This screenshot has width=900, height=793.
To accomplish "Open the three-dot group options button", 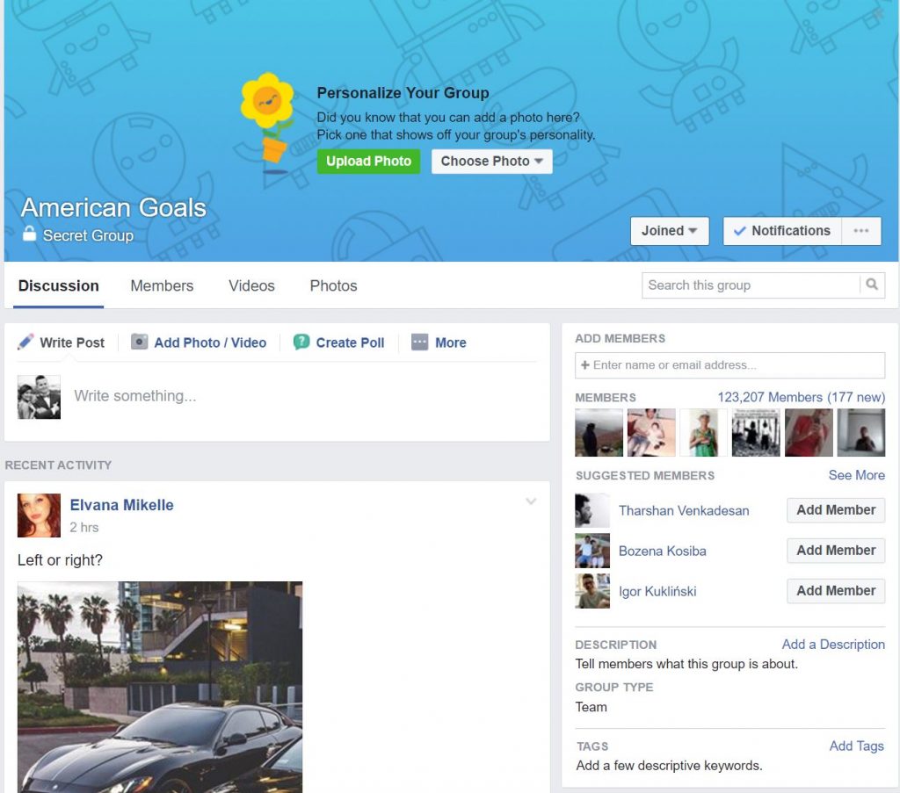I will click(x=861, y=231).
